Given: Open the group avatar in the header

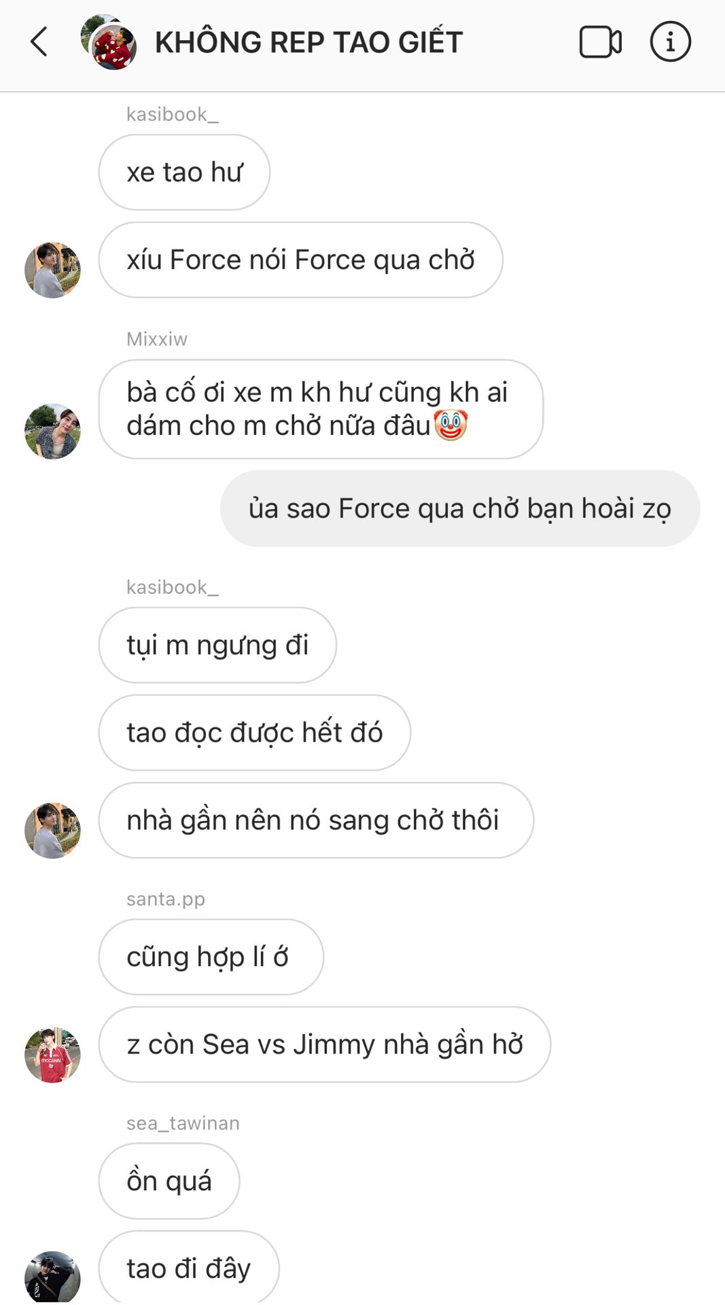Looking at the screenshot, I should (109, 42).
